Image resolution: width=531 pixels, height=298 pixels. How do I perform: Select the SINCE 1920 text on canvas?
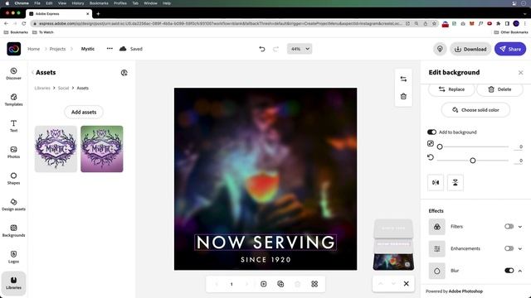[x=265, y=260]
